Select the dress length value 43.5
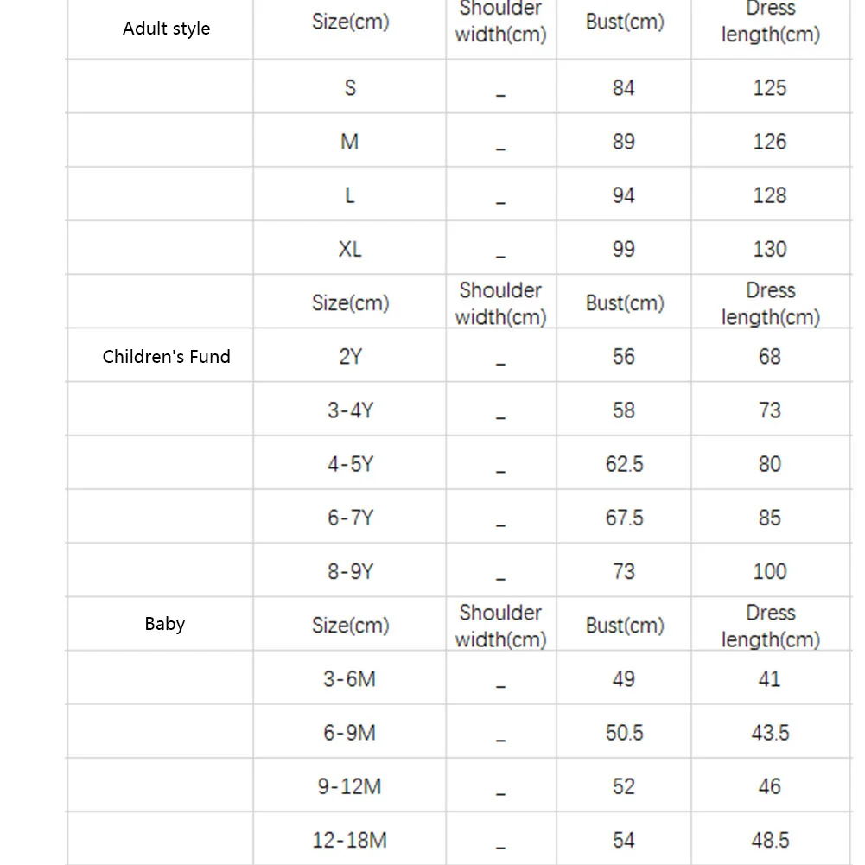Screen dimensions: 865x865 tap(769, 733)
